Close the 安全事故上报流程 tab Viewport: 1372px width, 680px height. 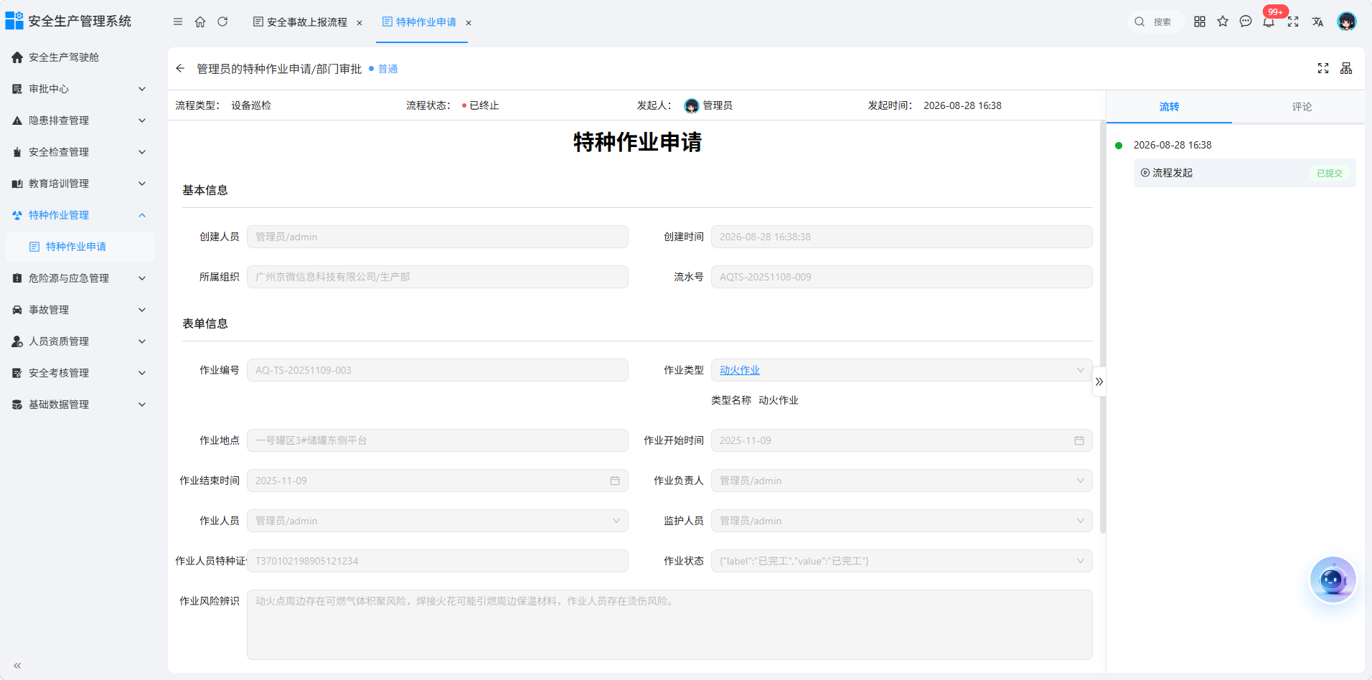coord(360,23)
